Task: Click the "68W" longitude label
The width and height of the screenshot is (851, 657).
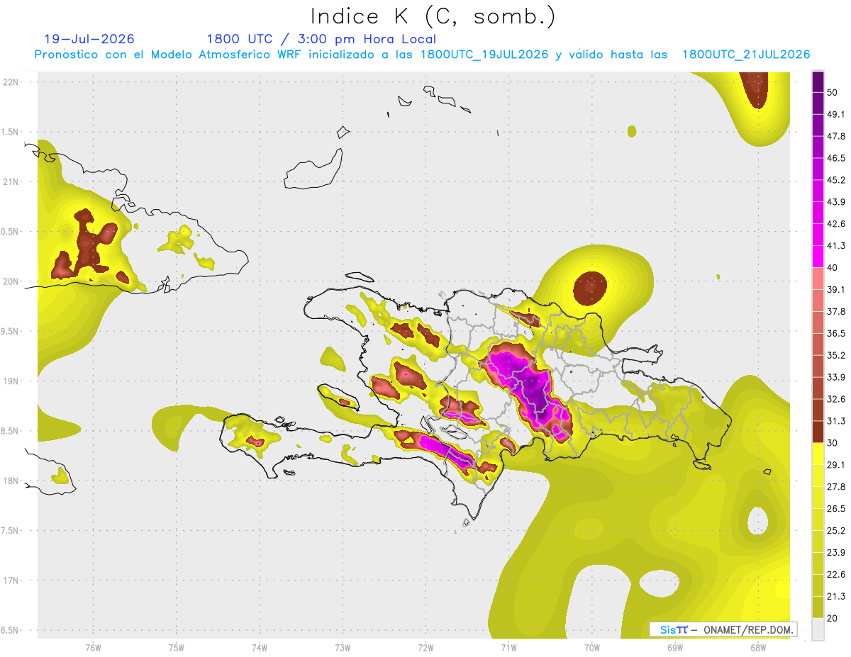Action: 758,648
